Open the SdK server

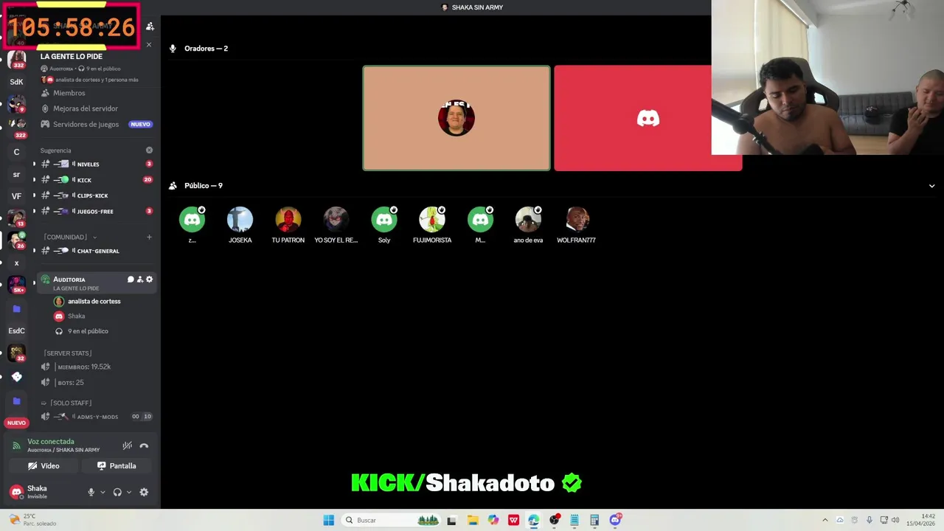point(16,82)
